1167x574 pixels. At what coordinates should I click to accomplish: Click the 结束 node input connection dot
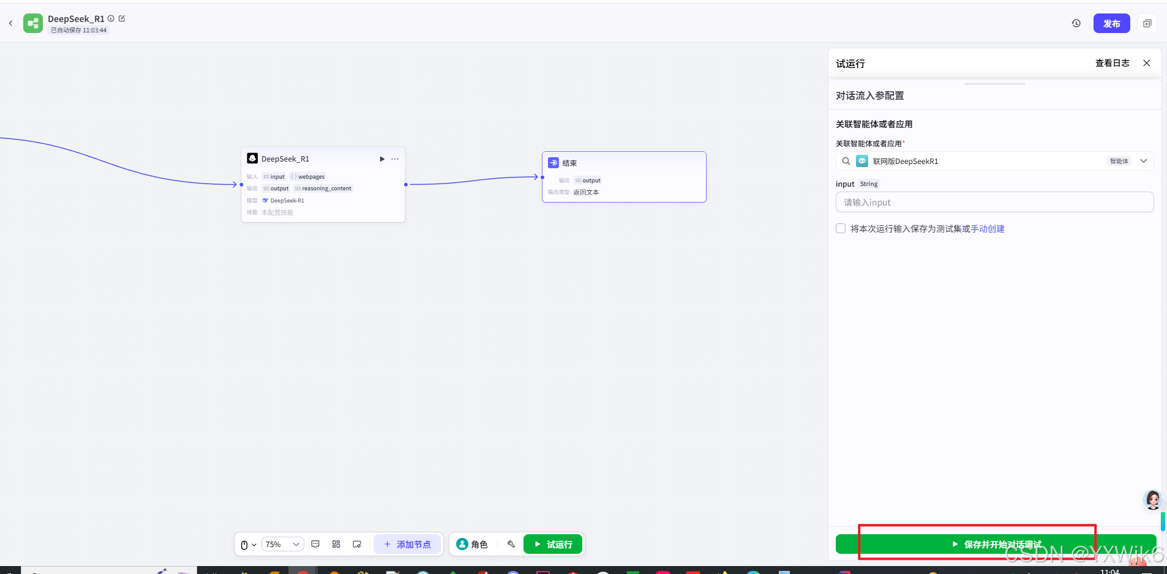point(542,177)
